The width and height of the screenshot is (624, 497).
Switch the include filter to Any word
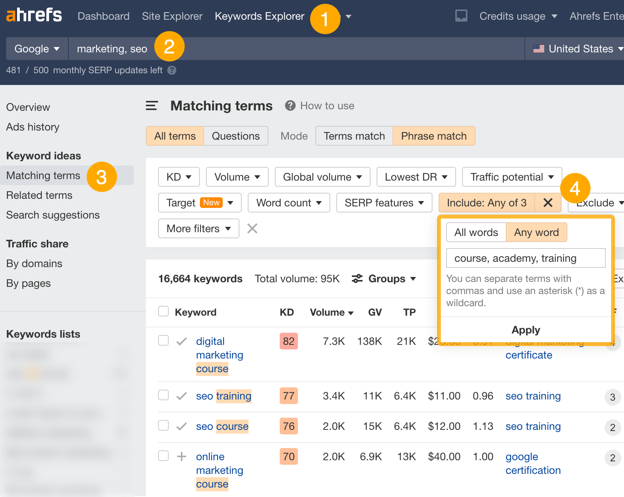pos(536,232)
